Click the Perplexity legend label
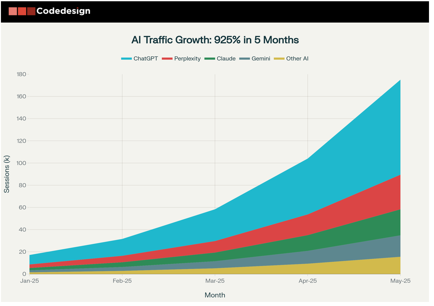This screenshot has height=306, width=434. point(187,59)
